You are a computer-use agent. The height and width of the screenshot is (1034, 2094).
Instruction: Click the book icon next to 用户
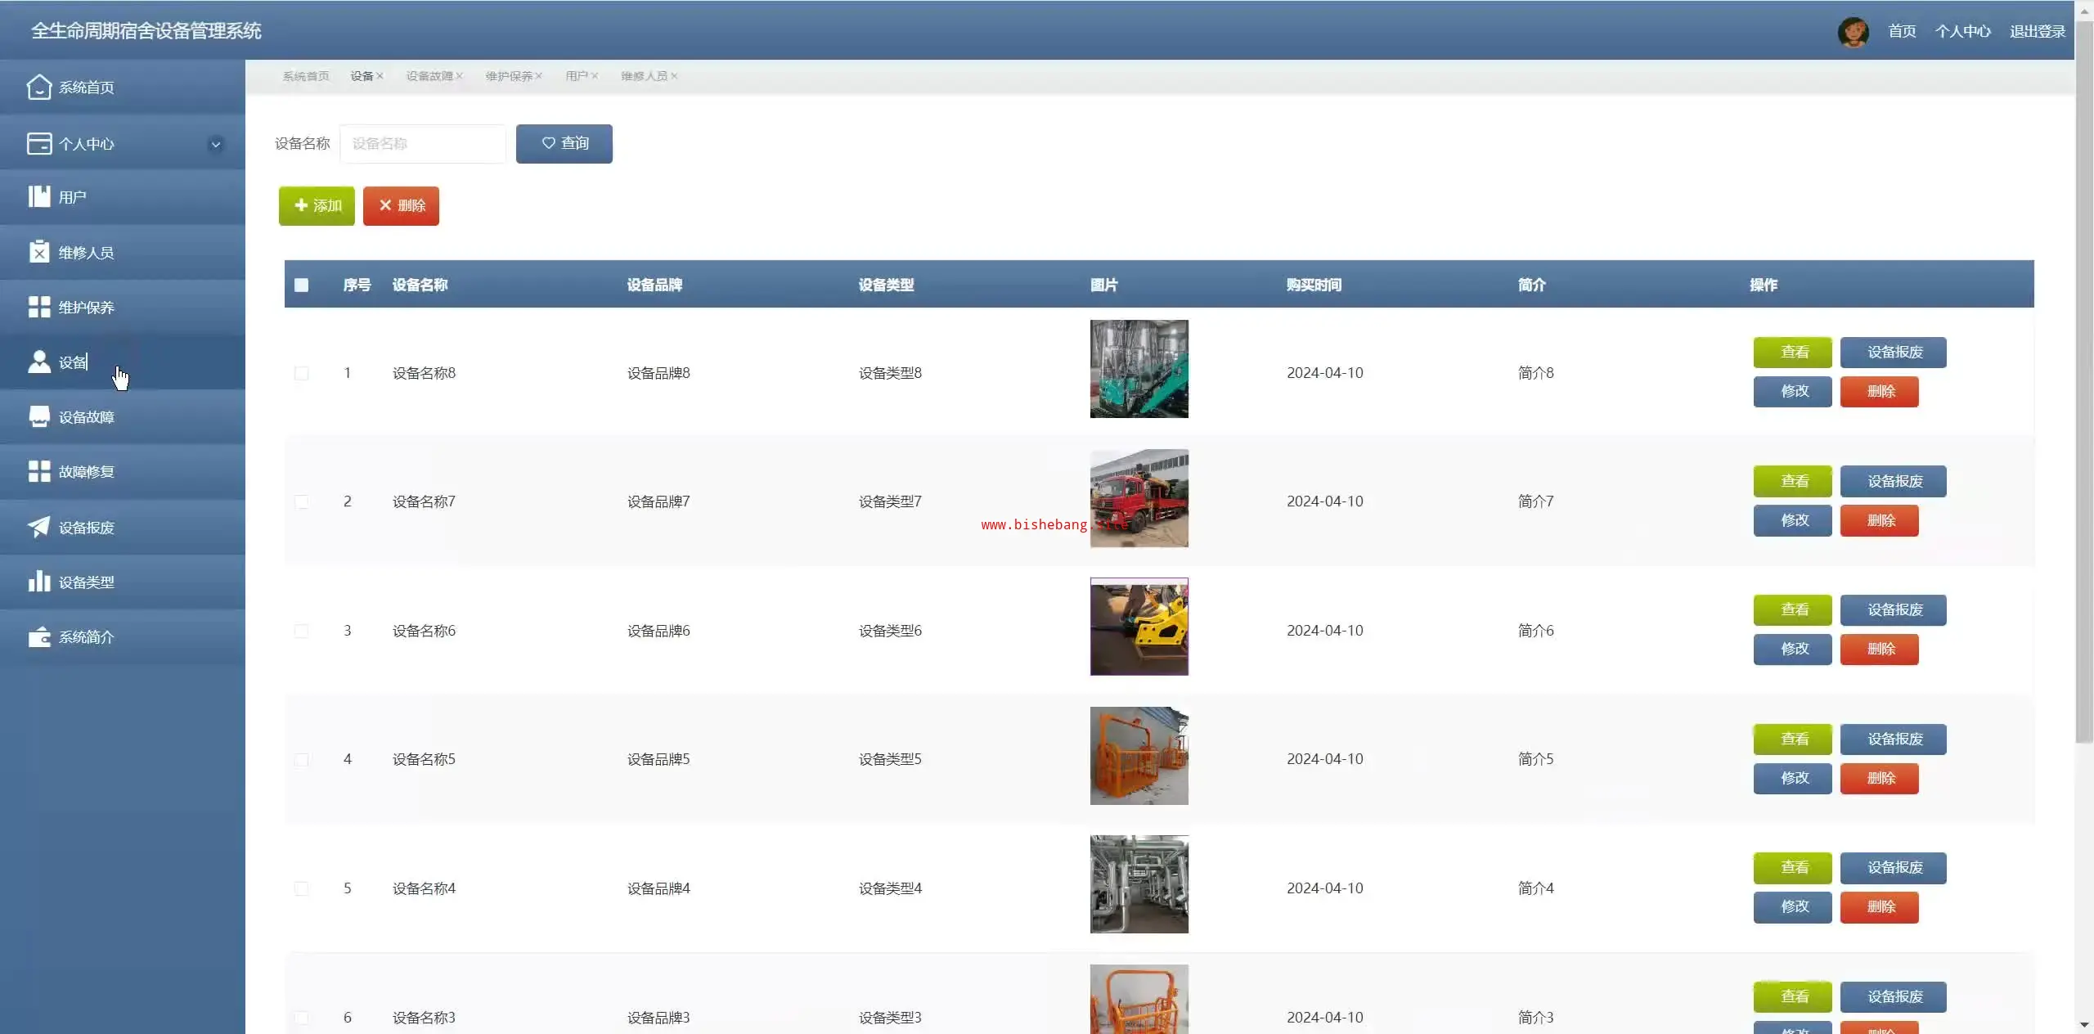click(38, 196)
